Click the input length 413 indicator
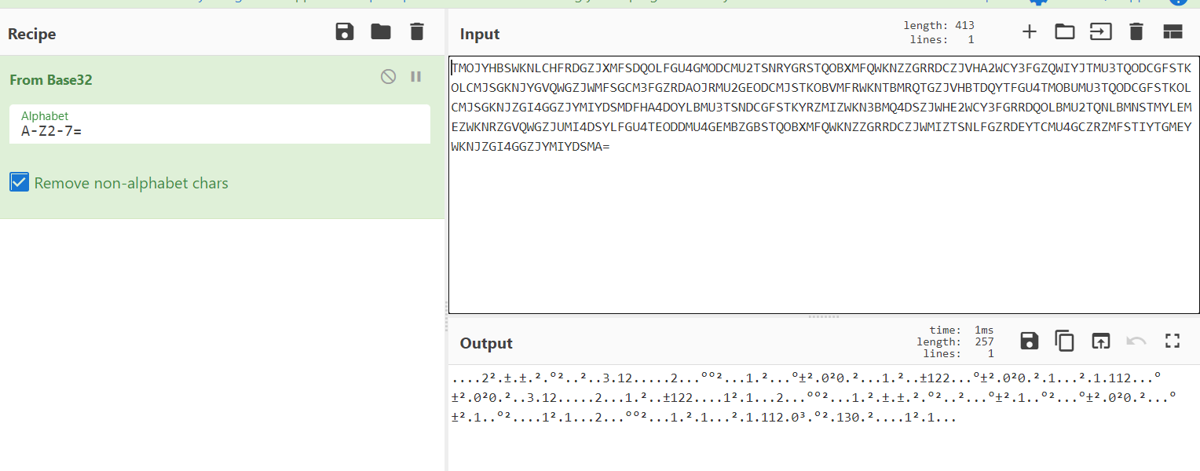Screen dimensions: 1200x471 click(x=939, y=26)
